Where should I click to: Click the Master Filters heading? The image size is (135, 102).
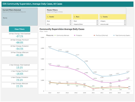[52, 10]
